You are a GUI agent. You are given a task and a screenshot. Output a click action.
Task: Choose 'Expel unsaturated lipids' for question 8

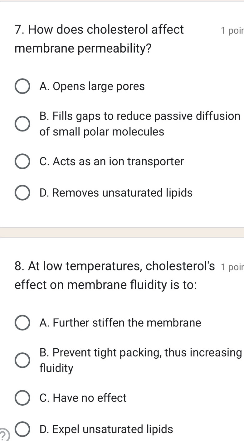click(22, 429)
